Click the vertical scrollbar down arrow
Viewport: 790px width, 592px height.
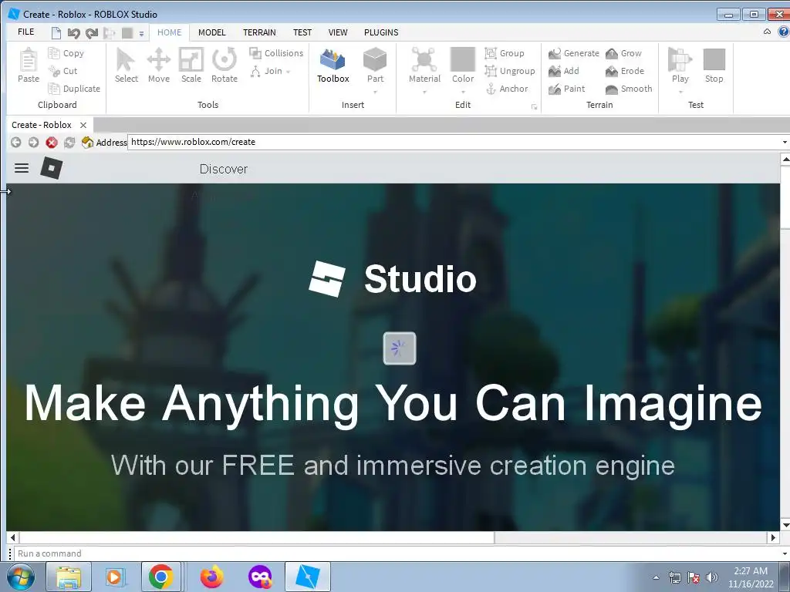[785, 525]
